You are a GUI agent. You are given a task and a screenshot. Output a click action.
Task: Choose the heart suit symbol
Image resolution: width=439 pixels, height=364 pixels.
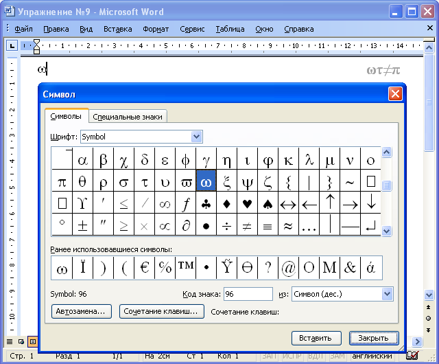coord(247,203)
